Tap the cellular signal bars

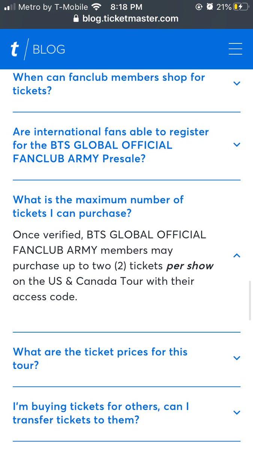tap(9, 7)
